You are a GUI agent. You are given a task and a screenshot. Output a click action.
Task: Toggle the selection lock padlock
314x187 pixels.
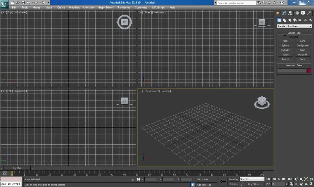[x=133, y=179]
